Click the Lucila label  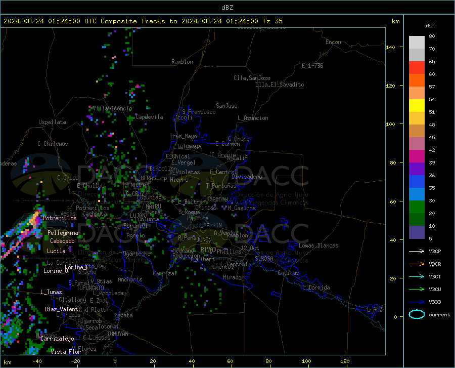tap(56, 251)
